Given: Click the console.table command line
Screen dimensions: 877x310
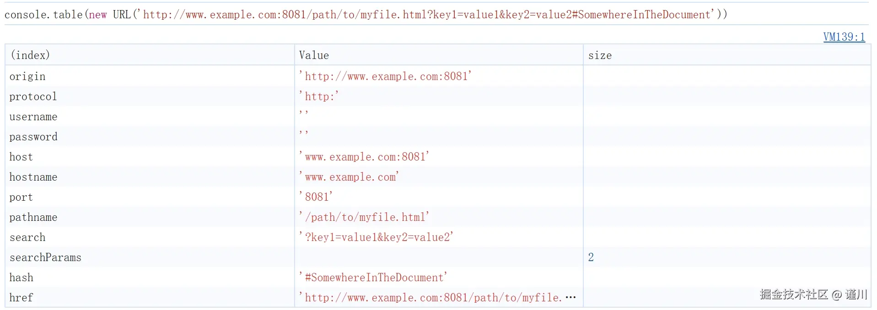Looking at the screenshot, I should point(366,14).
